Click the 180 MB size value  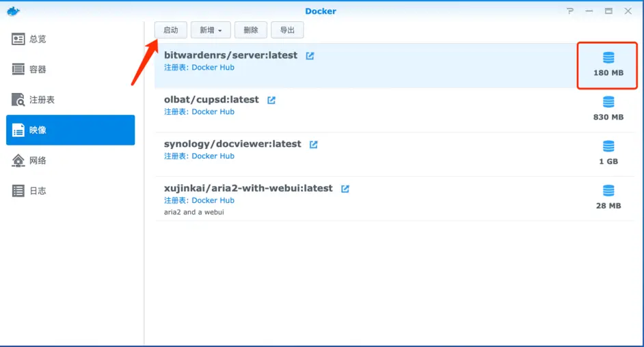(608, 73)
